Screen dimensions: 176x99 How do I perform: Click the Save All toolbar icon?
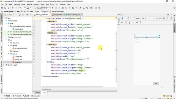(x=5, y=8)
